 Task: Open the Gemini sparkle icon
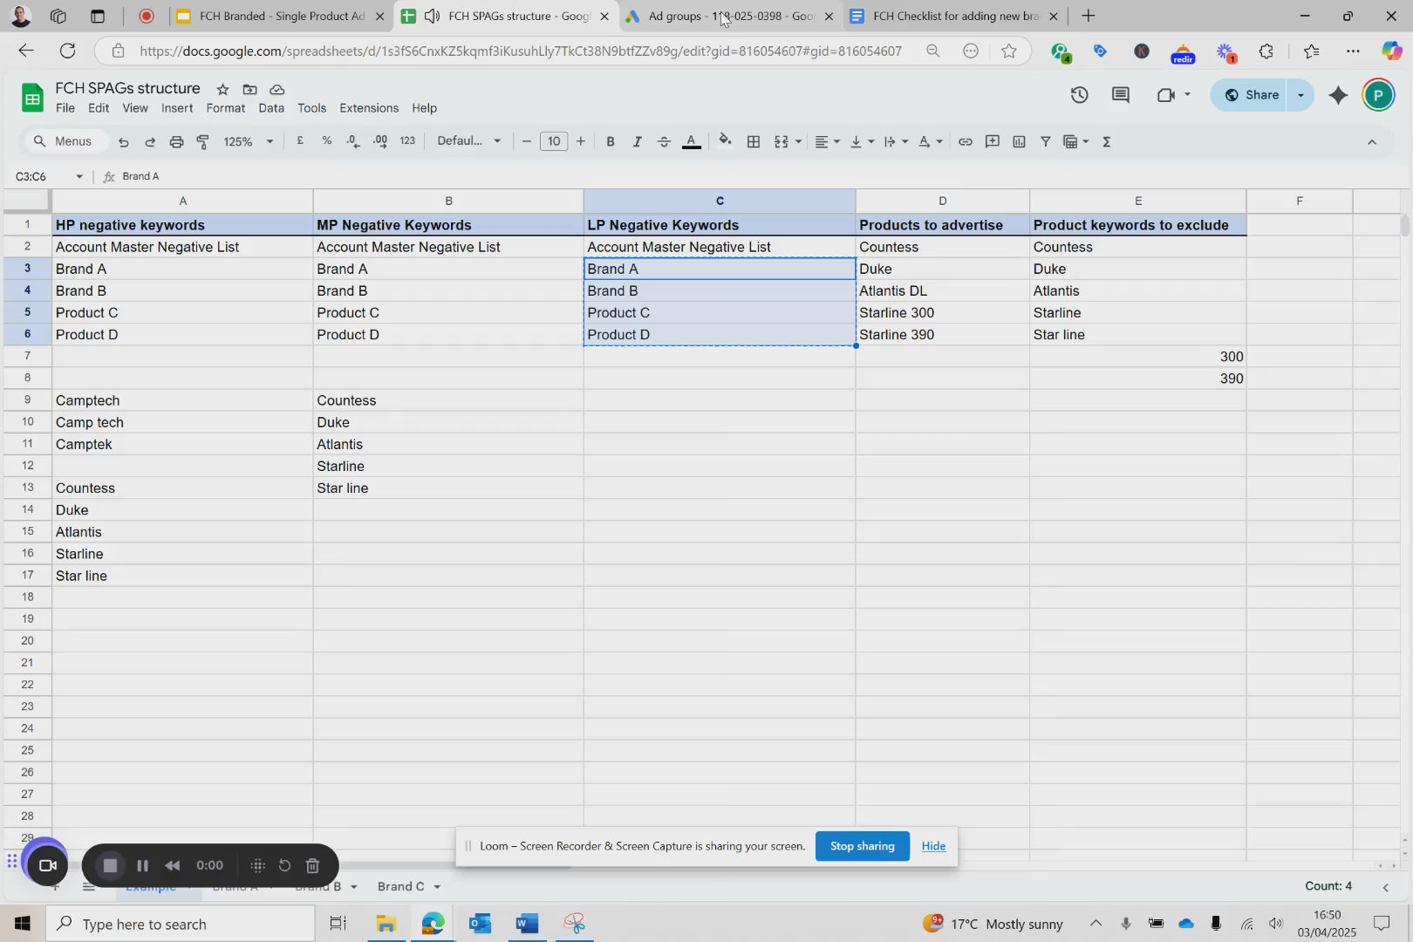(x=1338, y=95)
